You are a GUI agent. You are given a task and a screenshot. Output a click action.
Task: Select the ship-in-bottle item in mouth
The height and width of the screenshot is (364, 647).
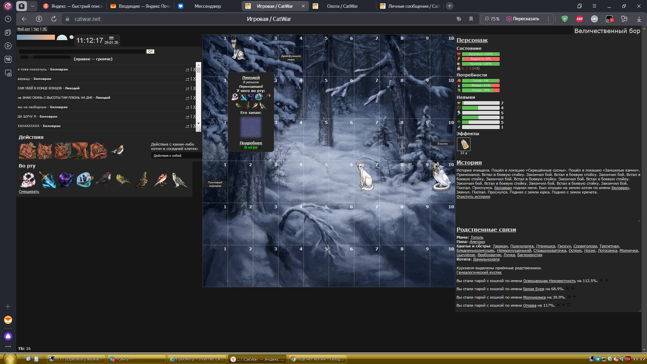[x=85, y=180]
